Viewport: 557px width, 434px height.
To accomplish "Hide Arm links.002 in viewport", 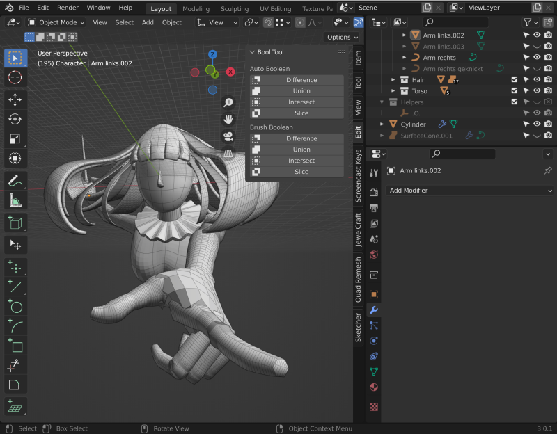I will [537, 35].
